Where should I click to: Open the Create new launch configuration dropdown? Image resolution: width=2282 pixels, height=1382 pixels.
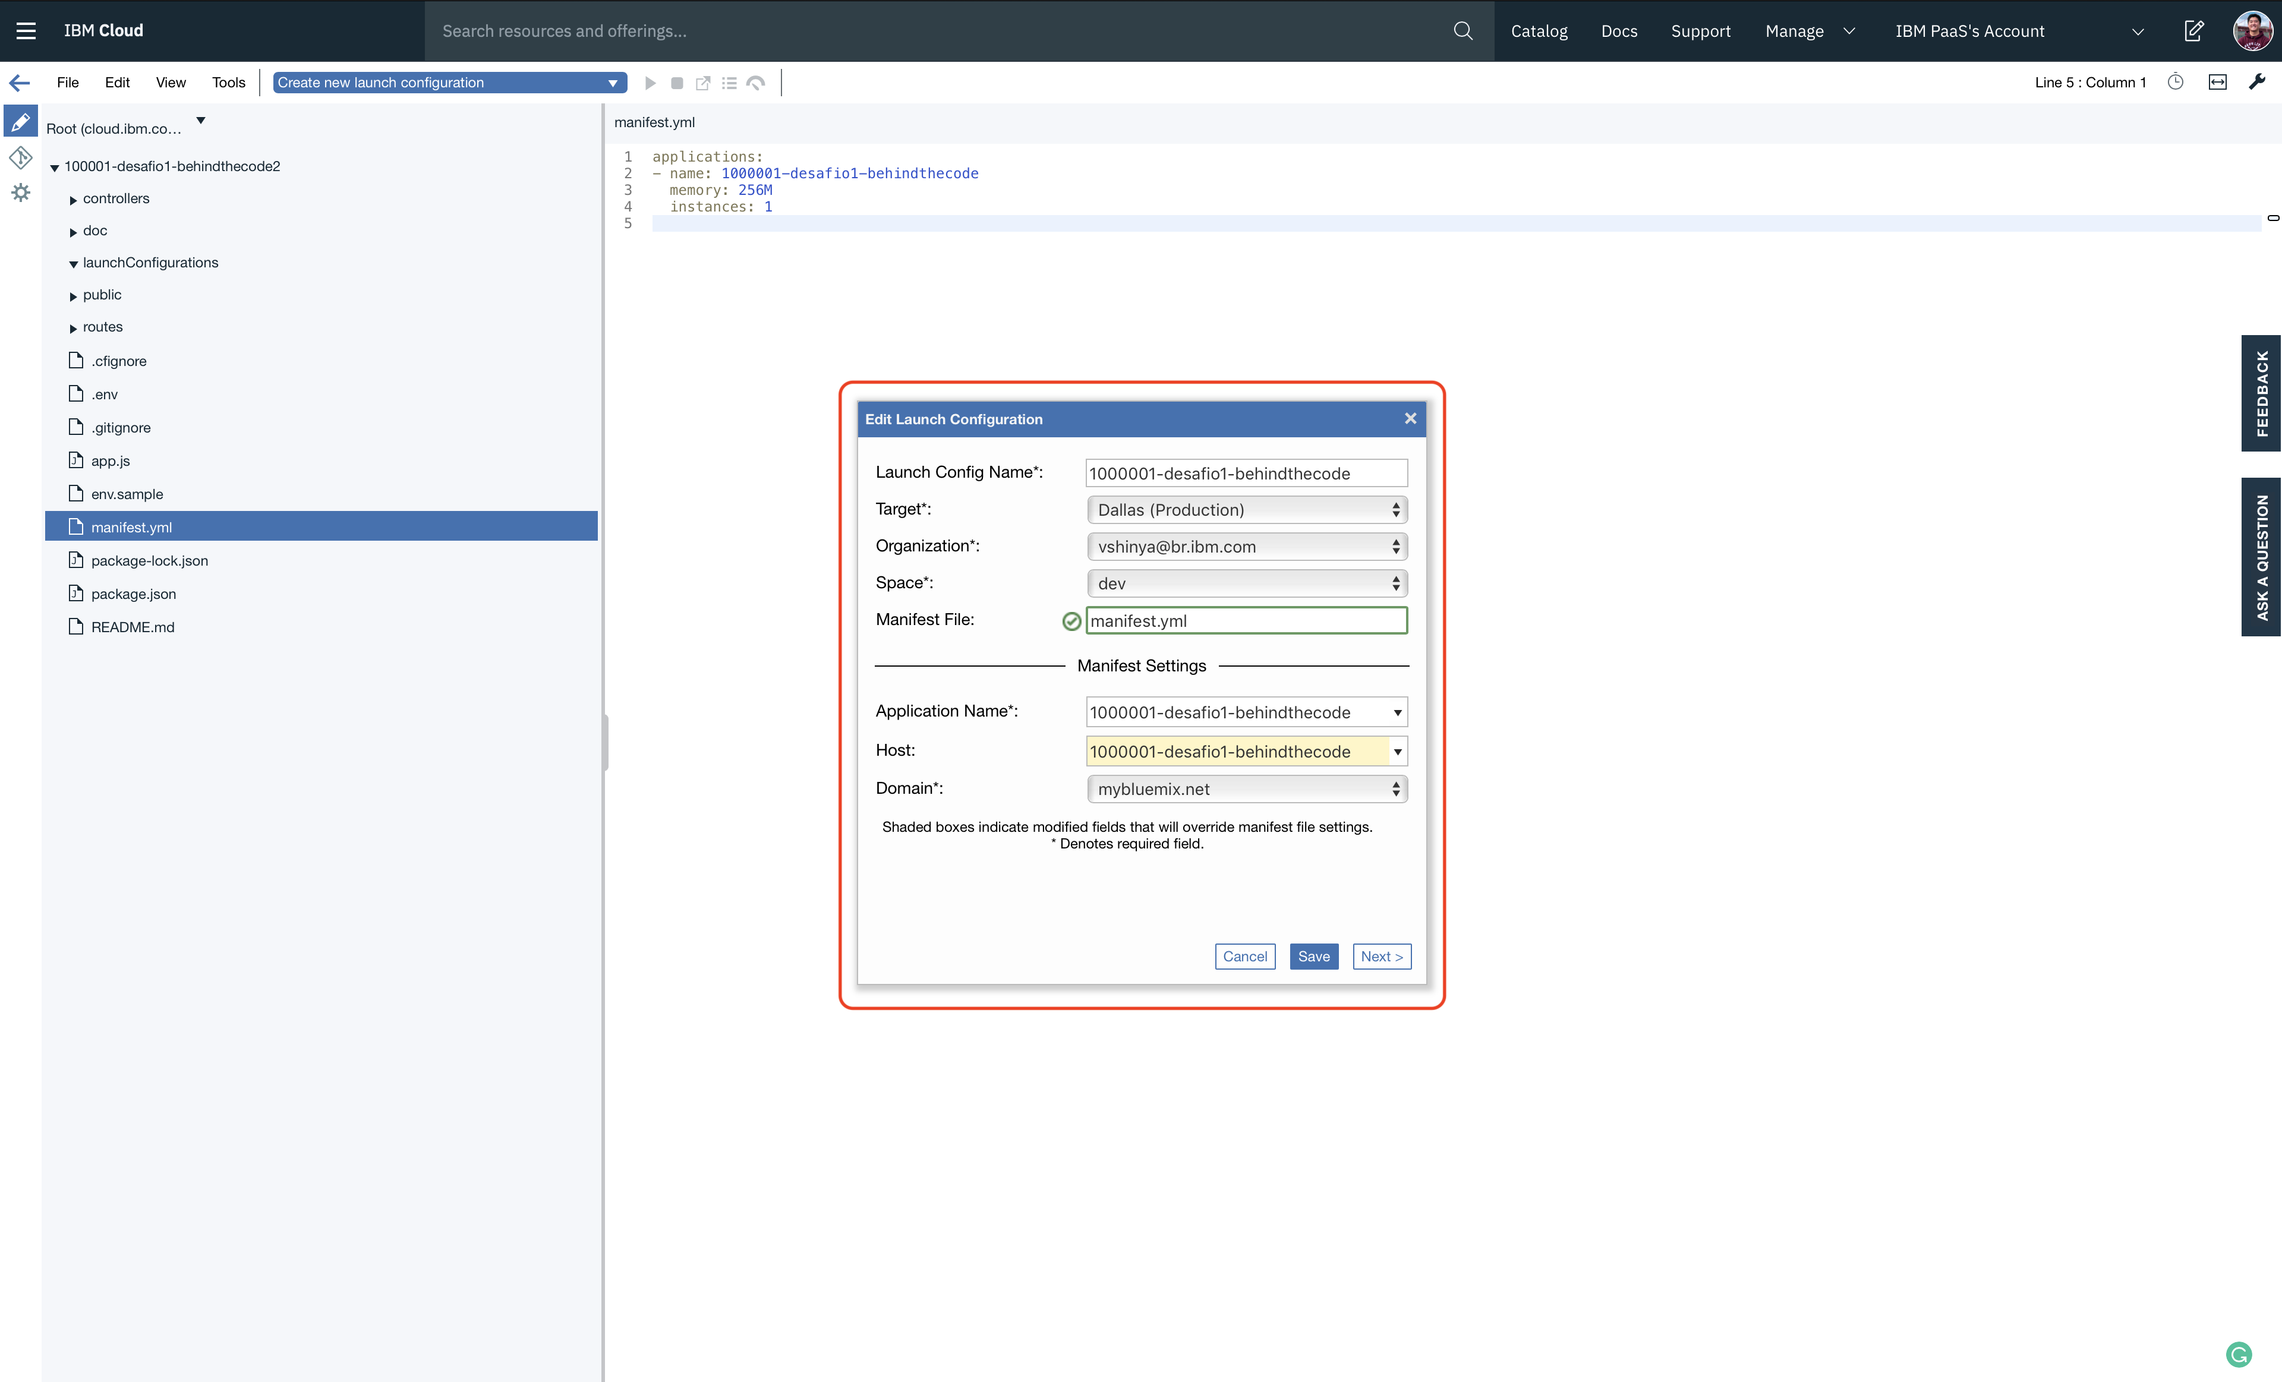[449, 83]
